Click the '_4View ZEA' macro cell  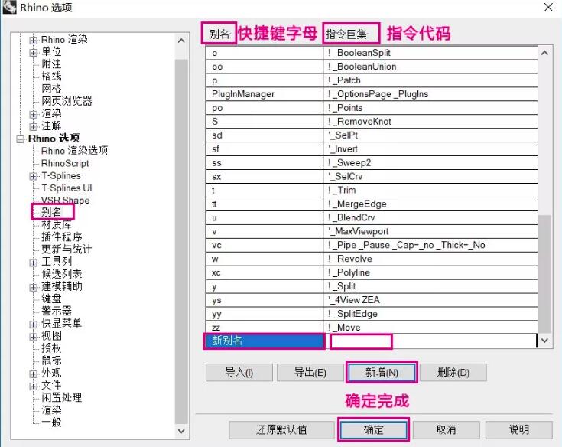tap(430, 300)
